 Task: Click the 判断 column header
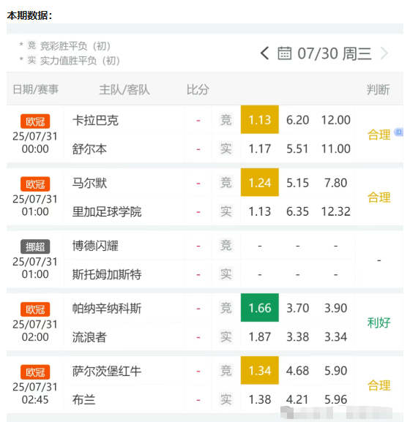[378, 90]
